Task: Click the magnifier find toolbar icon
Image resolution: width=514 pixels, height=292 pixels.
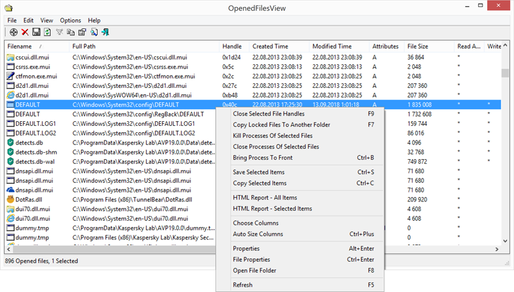Action: (94, 32)
